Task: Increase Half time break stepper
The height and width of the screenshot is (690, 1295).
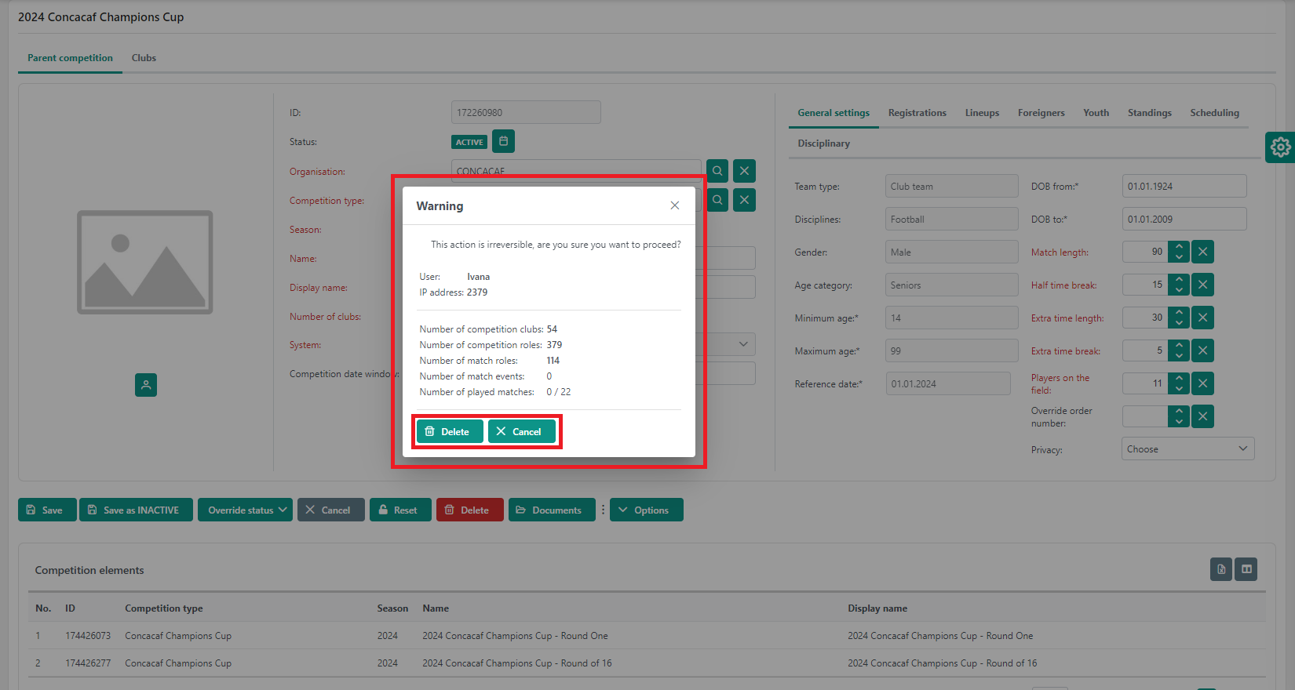Action: (x=1179, y=280)
